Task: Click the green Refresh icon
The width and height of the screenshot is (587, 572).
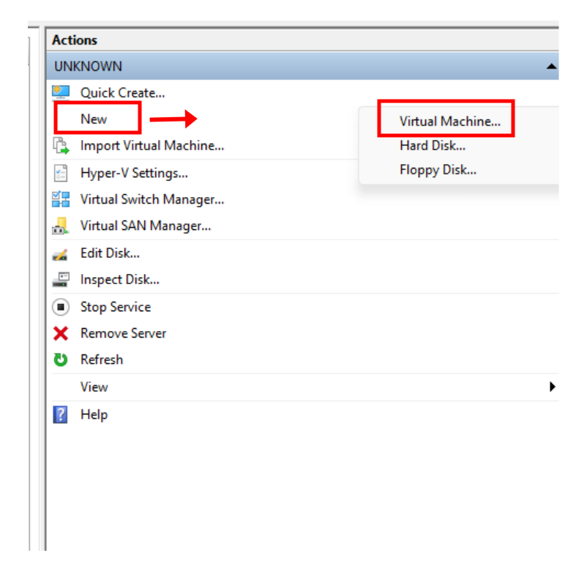Action: pos(61,360)
